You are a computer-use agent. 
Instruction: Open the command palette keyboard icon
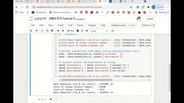tap(112, 31)
